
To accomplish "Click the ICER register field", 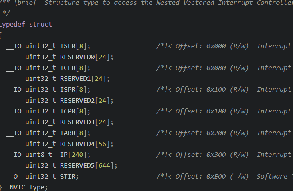I will tap(68, 68).
